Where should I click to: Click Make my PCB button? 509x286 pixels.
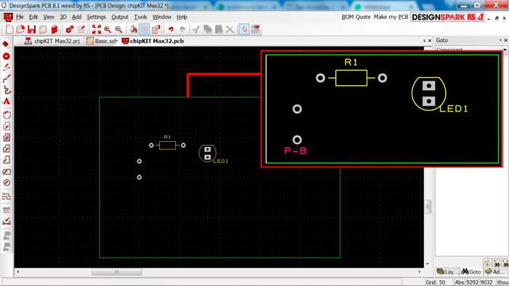click(391, 17)
